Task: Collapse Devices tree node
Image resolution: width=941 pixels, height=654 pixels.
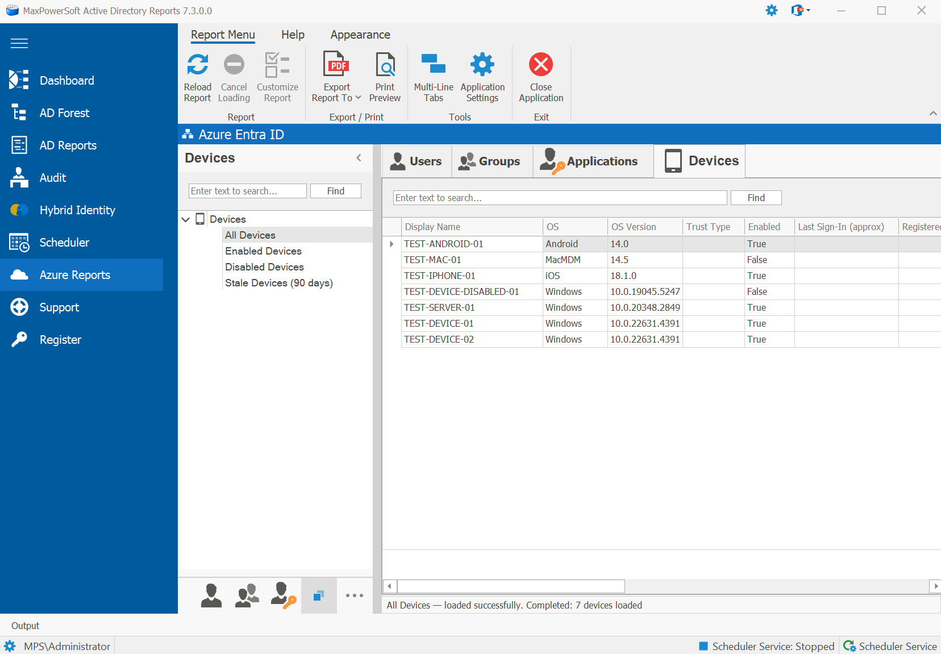Action: 186,219
